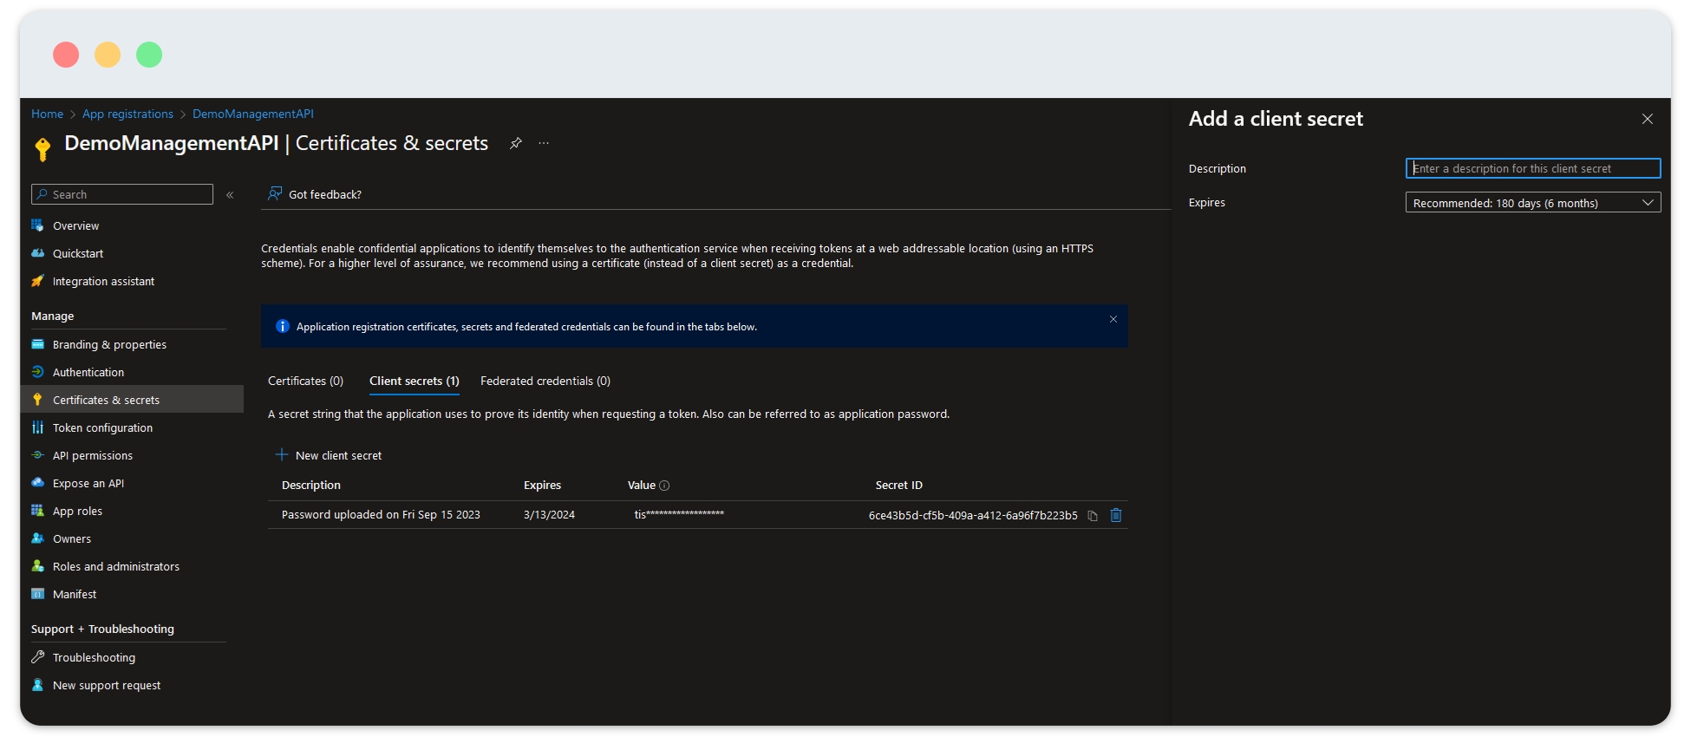The image size is (1691, 737).
Task: Switch to the Certificates (0) tab
Action: point(305,381)
